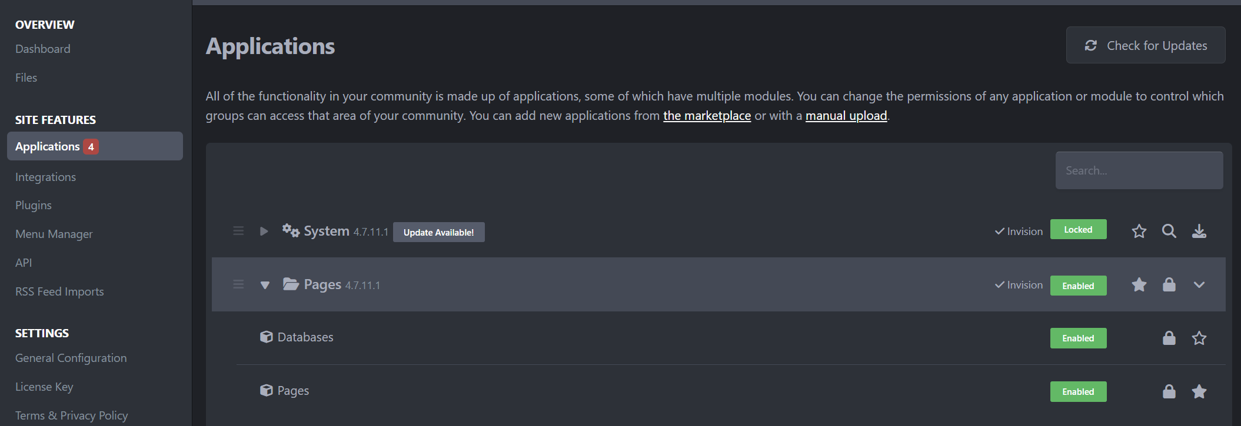Click the Applications notification badge showing 4

(x=91, y=146)
